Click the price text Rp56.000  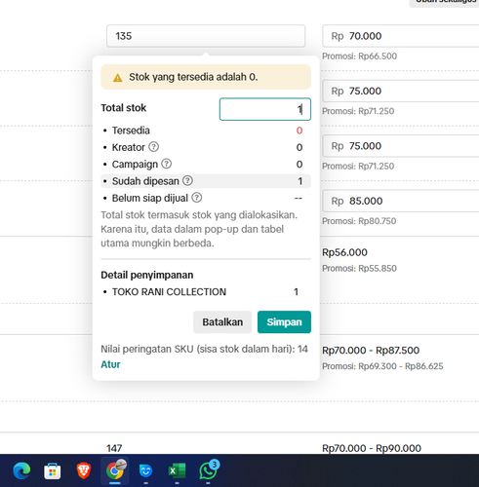pyautogui.click(x=344, y=252)
